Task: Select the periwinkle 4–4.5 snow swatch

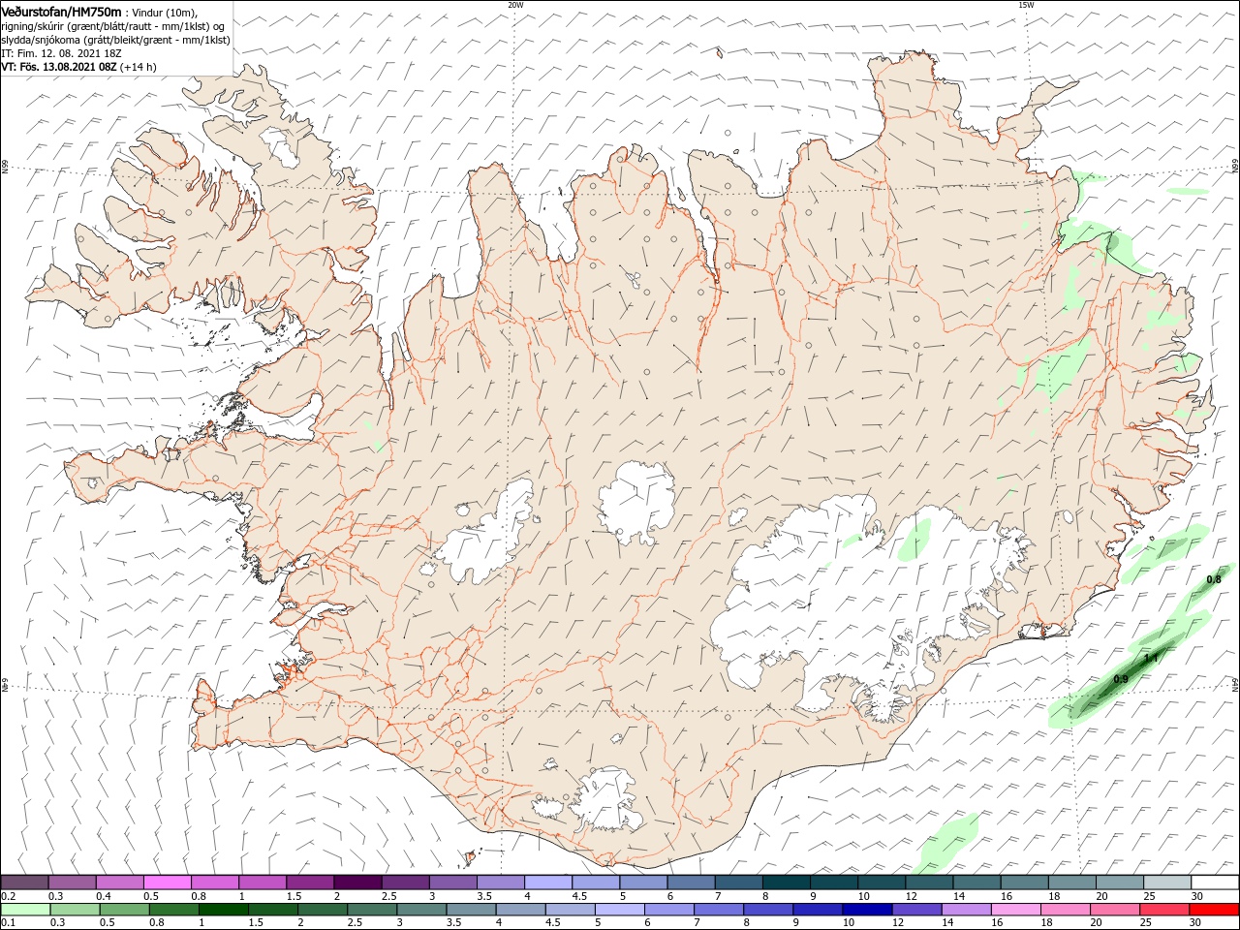Action: (x=548, y=883)
